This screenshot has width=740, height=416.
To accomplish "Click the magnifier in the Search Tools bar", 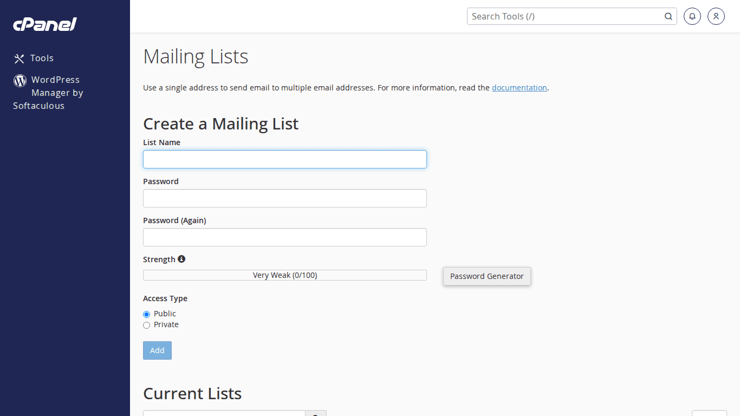I will click(668, 16).
